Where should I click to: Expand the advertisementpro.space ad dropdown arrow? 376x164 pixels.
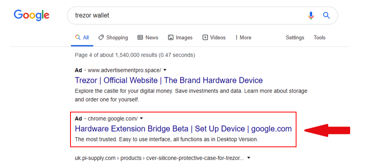pyautogui.click(x=165, y=70)
